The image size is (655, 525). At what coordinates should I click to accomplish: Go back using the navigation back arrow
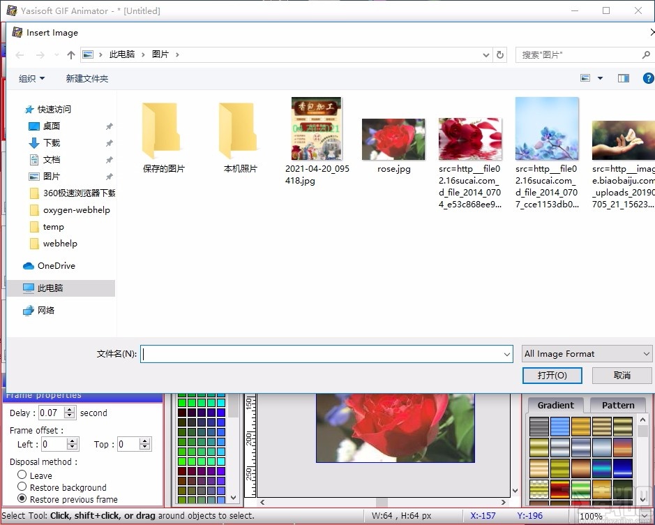(19, 54)
